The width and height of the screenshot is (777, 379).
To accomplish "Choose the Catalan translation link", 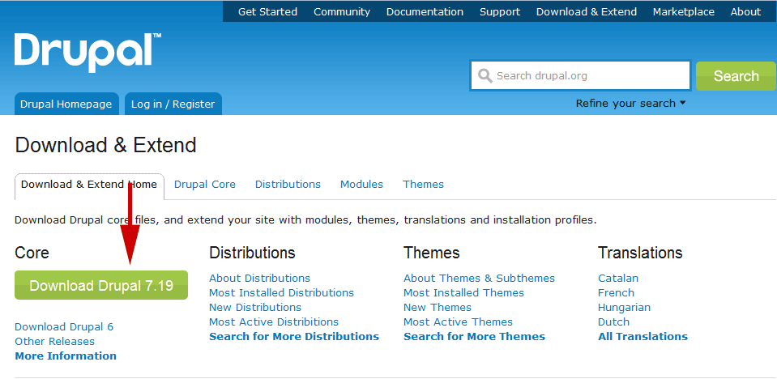I will (x=618, y=279).
